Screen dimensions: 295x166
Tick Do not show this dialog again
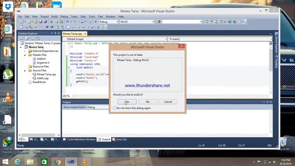pos(115,108)
